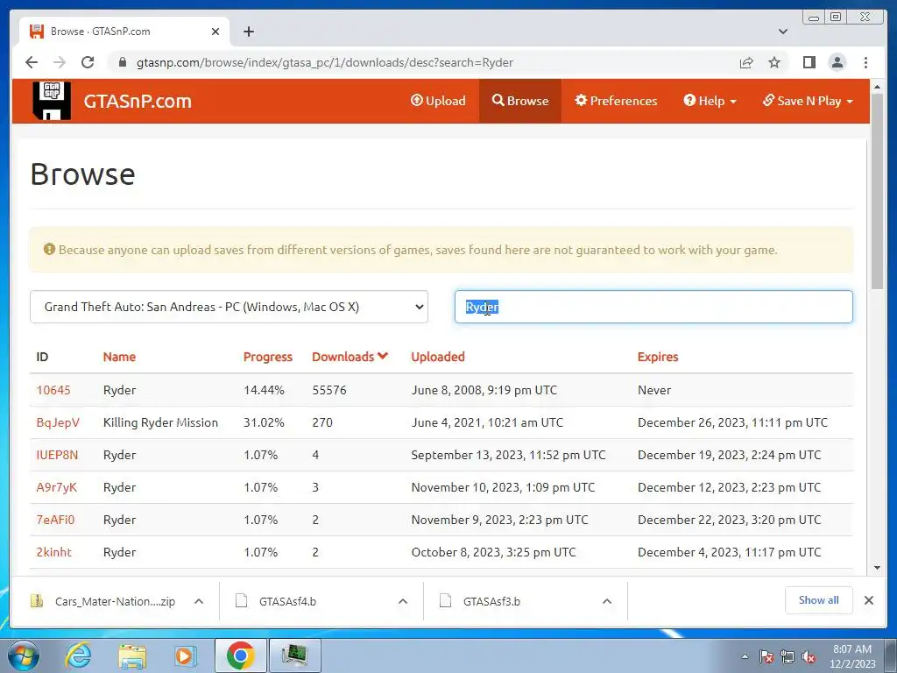View site security lock information

coord(122,62)
